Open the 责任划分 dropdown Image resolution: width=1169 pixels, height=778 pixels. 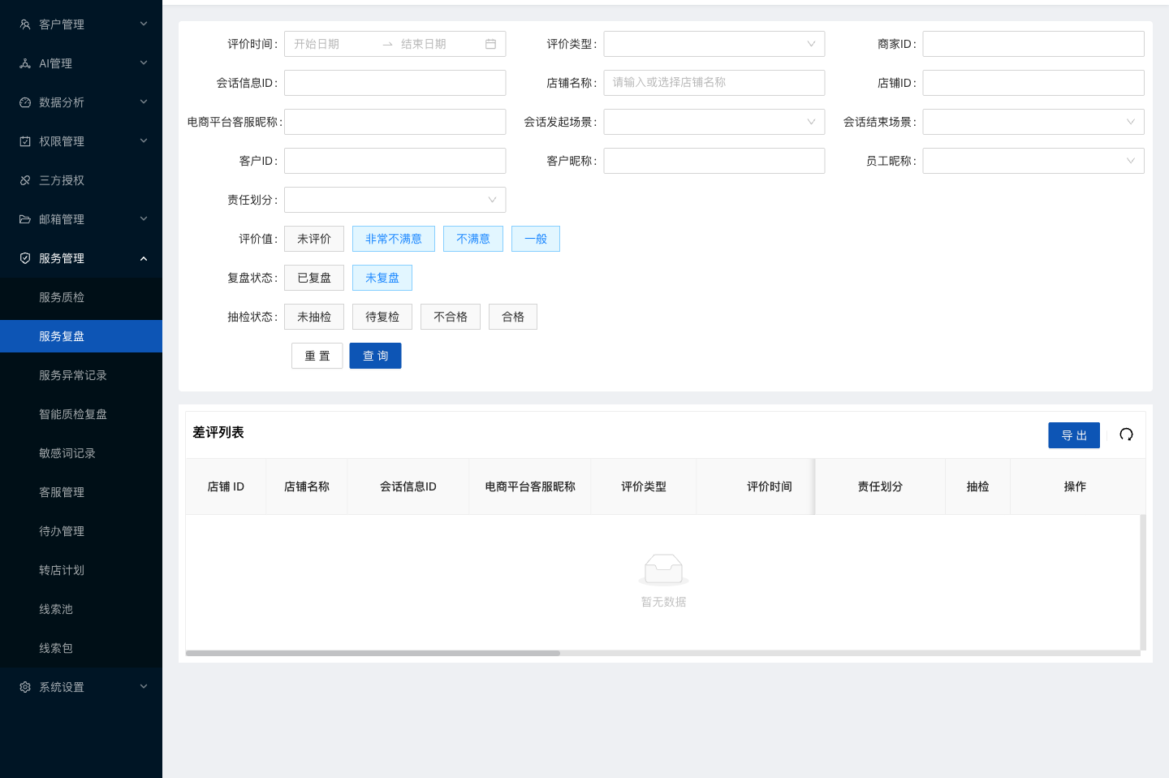click(x=395, y=200)
